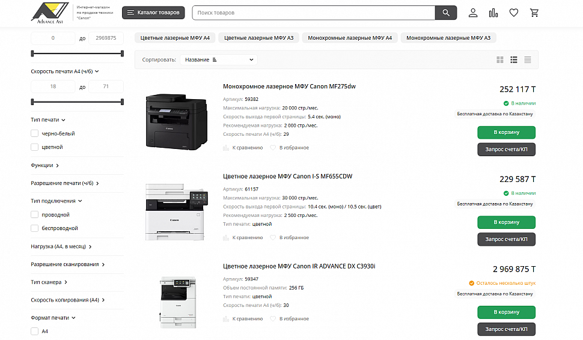Add Canon MF655CDW to cart
Viewport: 583px width, 340px height.
507,222
